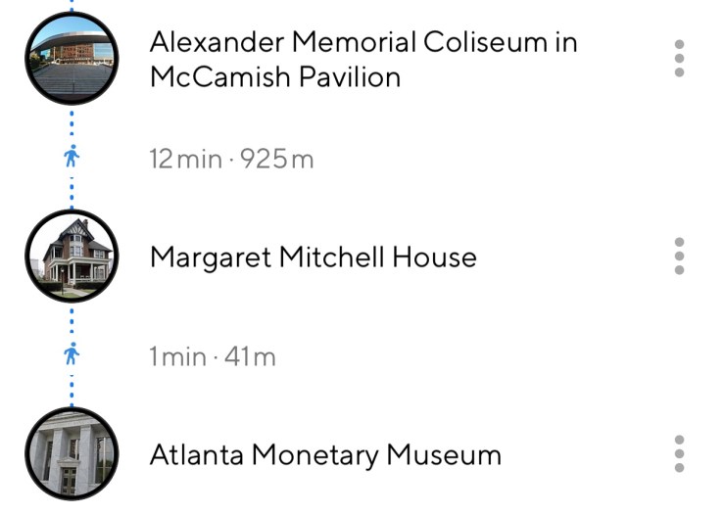Select the Margaret Mitchell House title
725x515 pixels.
coord(313,257)
